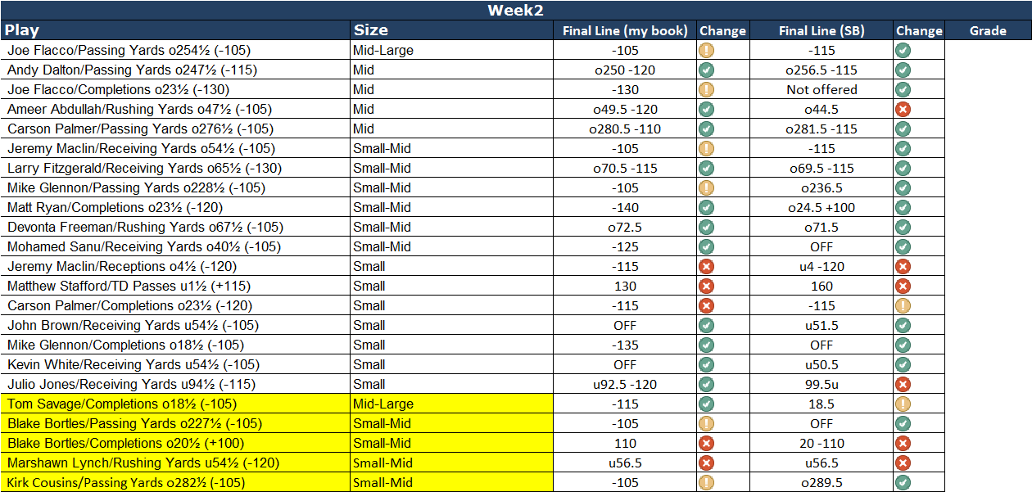This screenshot has height=492, width=1032.
Task: Select cell Joe Flacco/Passing Yards o254½ (-105)
Action: pos(175,50)
